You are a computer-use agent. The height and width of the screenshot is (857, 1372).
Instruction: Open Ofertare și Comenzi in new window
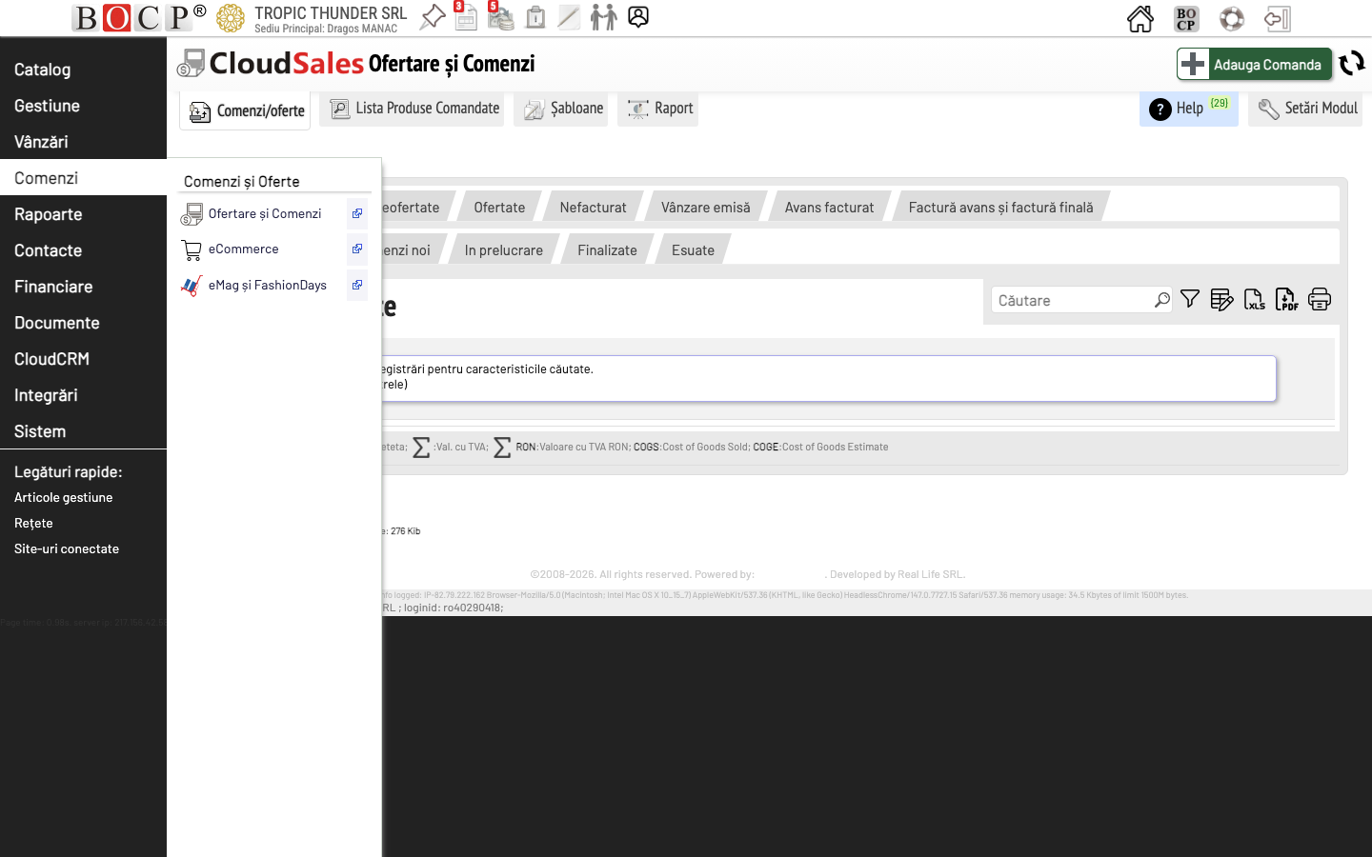[x=357, y=214]
